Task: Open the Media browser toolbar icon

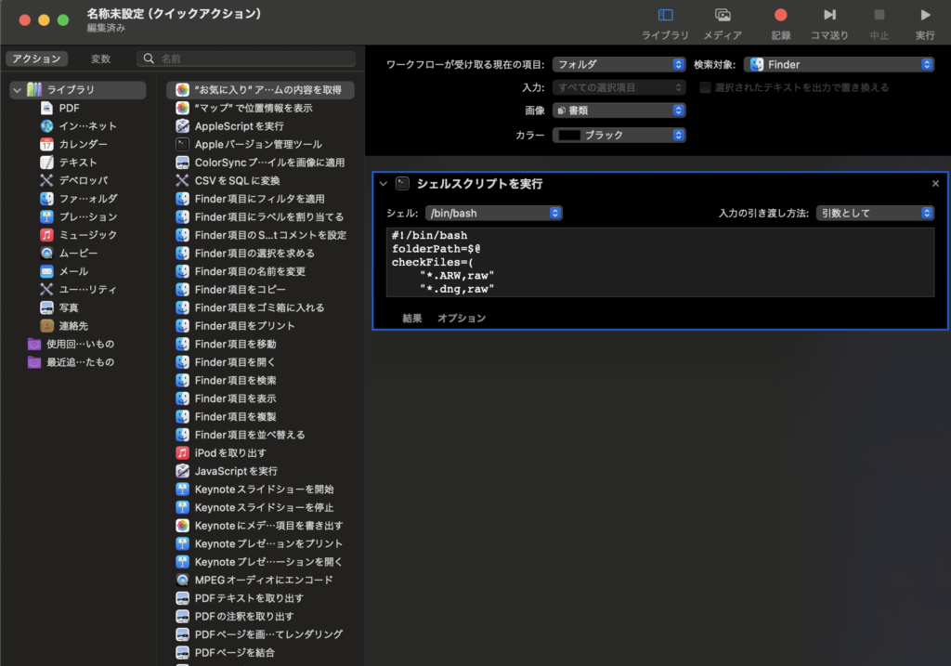Action: pyautogui.click(x=723, y=15)
